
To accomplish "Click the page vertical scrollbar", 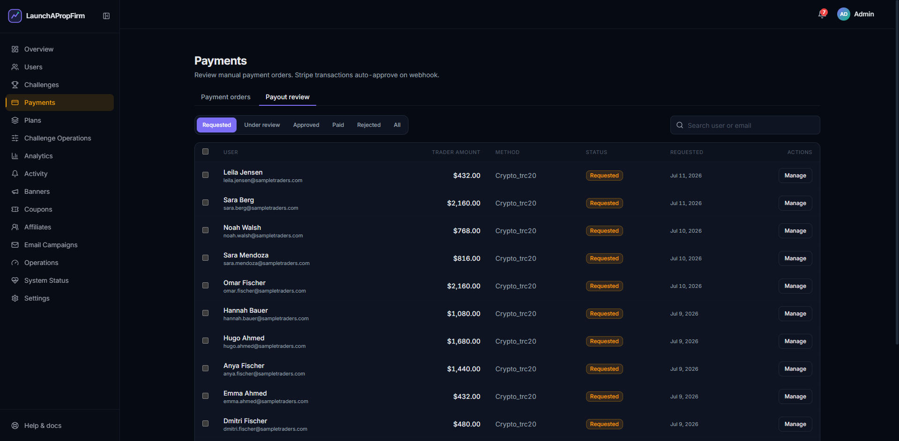I will click(897, 173).
